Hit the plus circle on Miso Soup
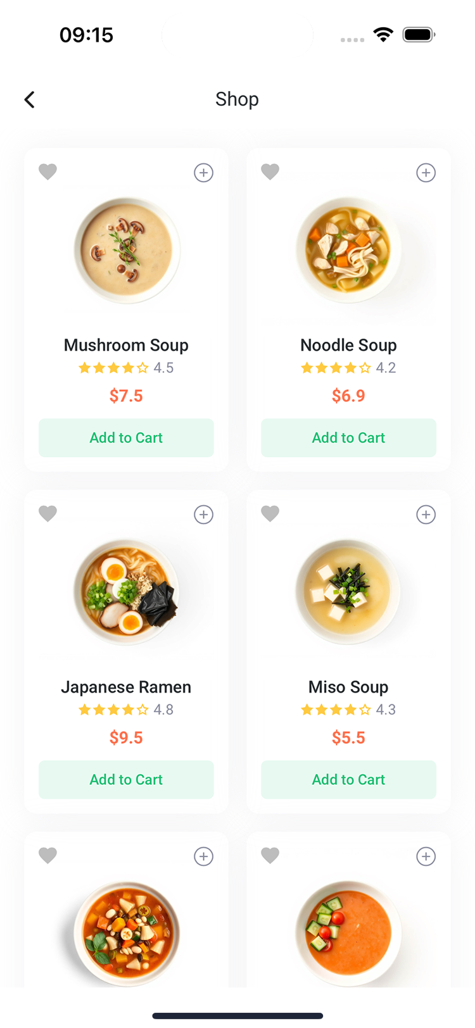The height and width of the screenshot is (1028, 475). click(x=426, y=514)
